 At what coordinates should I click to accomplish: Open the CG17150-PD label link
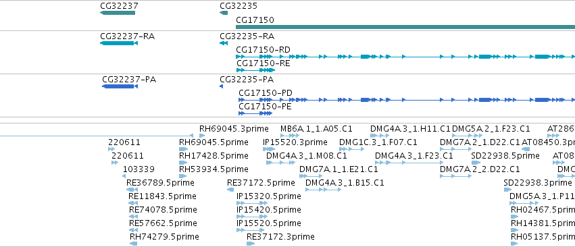pos(266,92)
